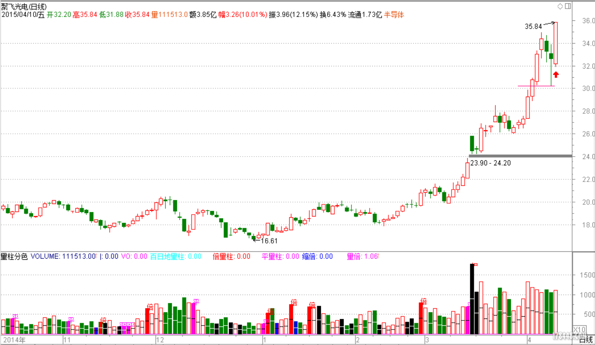Image resolution: width=595 pixels, height=345 pixels.
Task: Click the 缩倍: 0.00 indicator label
Action: click(317, 257)
